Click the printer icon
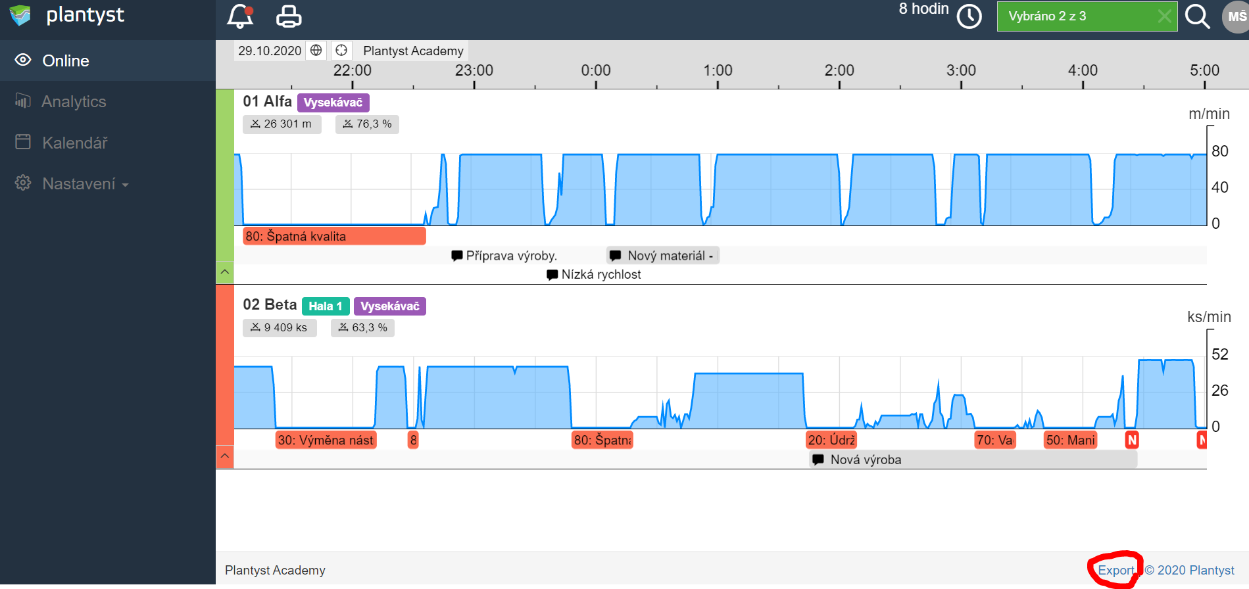 (x=289, y=16)
